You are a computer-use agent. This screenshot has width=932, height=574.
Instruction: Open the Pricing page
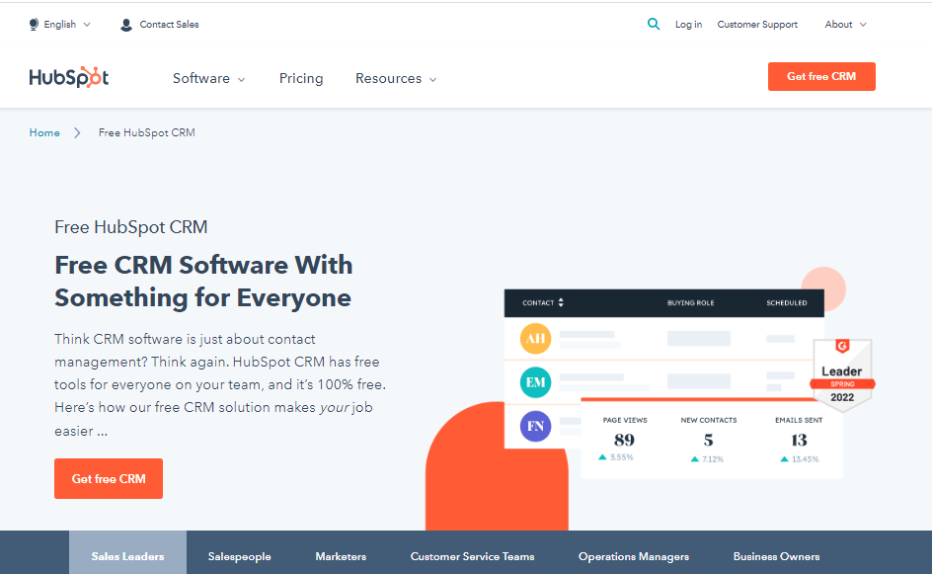301,78
